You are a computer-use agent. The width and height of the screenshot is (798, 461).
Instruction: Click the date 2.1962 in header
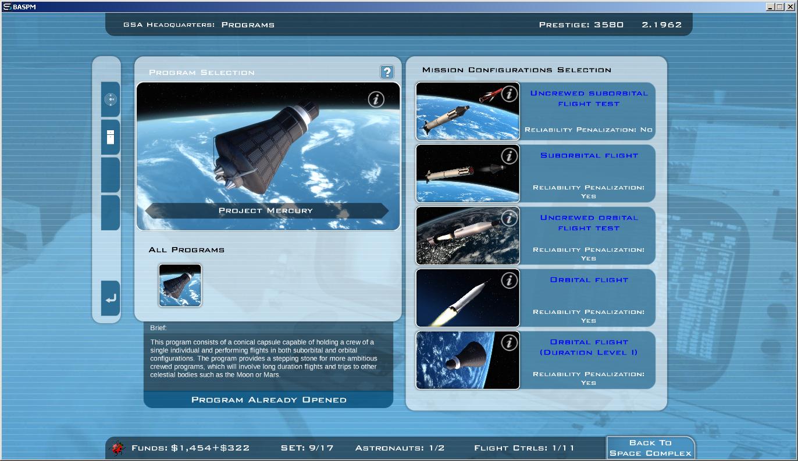[x=662, y=25]
